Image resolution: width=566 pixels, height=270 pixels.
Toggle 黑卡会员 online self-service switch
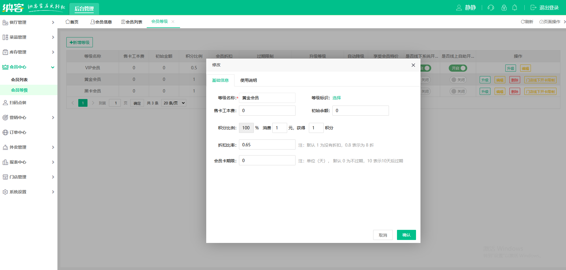(x=458, y=91)
